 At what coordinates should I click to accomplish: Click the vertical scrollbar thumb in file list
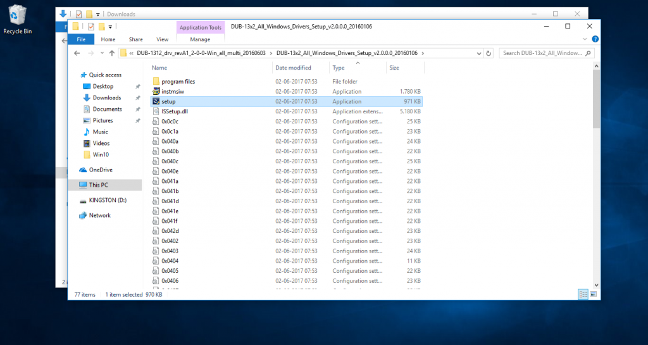(x=596, y=99)
